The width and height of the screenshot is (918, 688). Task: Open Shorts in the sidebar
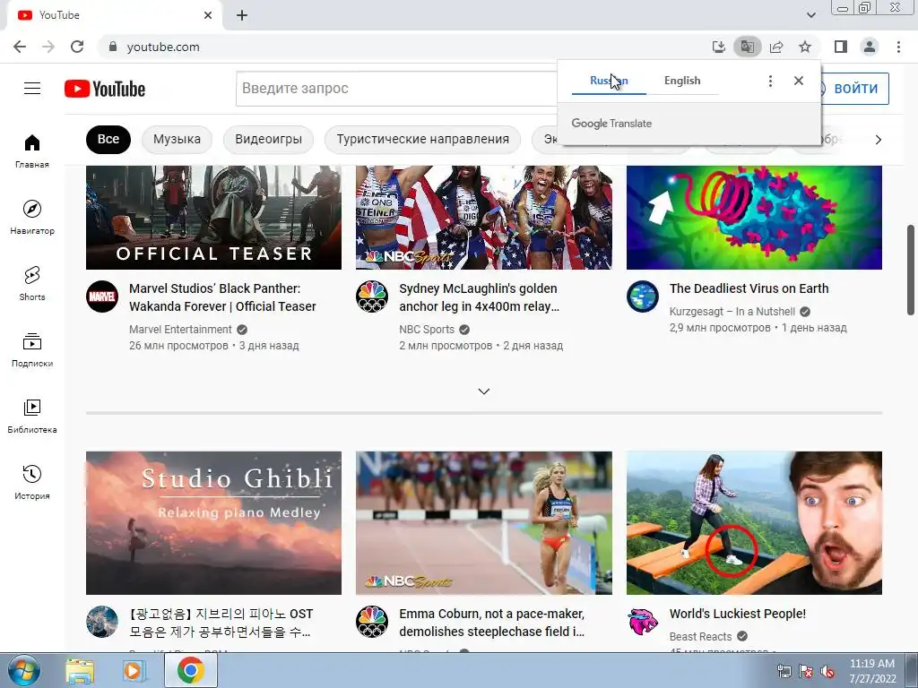coord(32,283)
